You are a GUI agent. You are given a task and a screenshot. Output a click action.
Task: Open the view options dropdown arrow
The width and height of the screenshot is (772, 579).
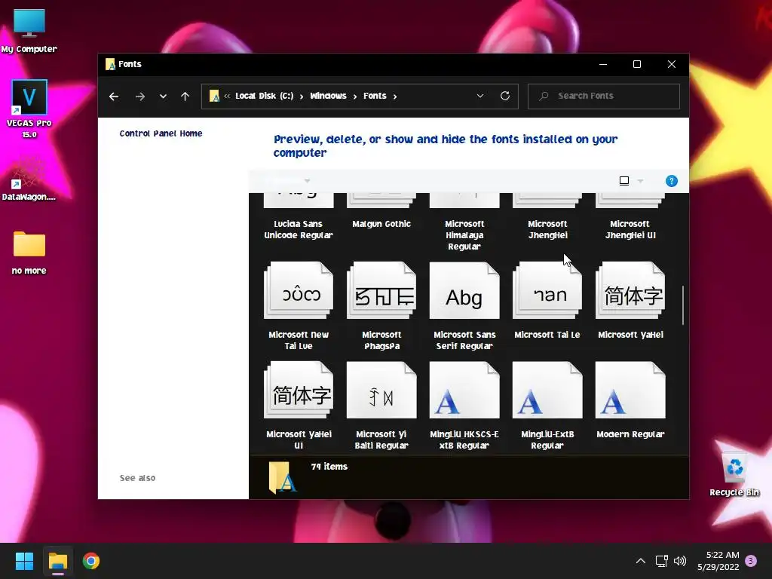point(641,181)
